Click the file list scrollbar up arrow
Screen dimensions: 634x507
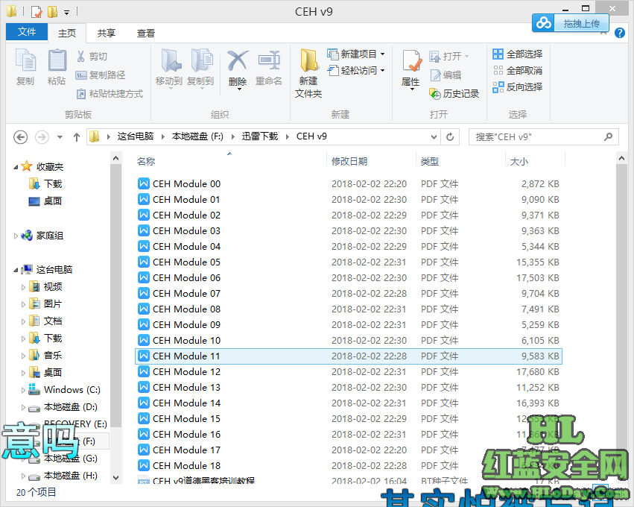[x=621, y=159]
